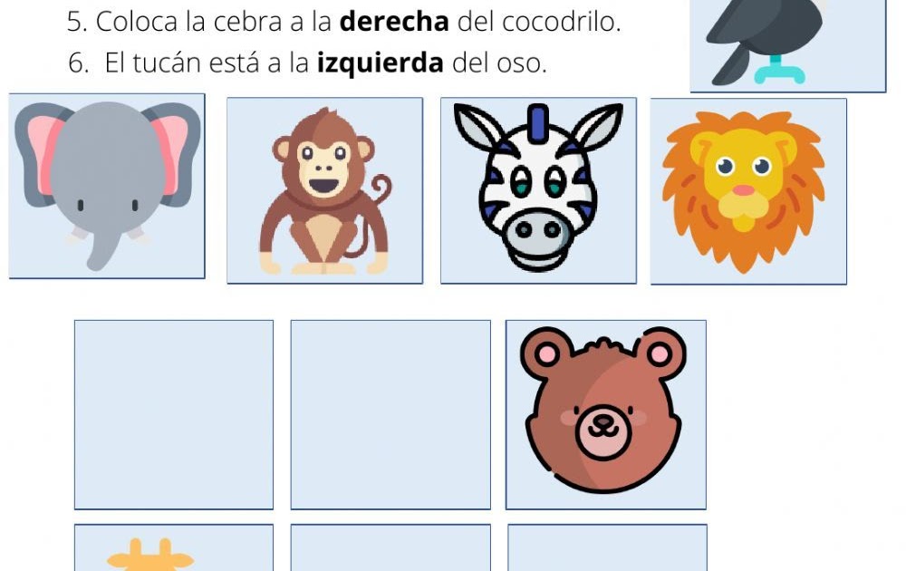Screen dimensions: 906x571
Task: Click instruction 5 about the cebra
Action: 343,22
